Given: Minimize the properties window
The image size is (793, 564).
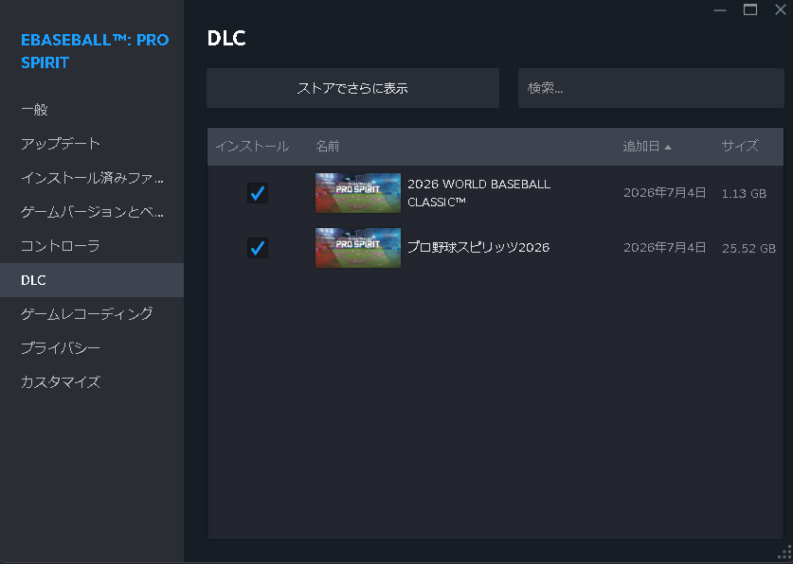Looking at the screenshot, I should (720, 10).
